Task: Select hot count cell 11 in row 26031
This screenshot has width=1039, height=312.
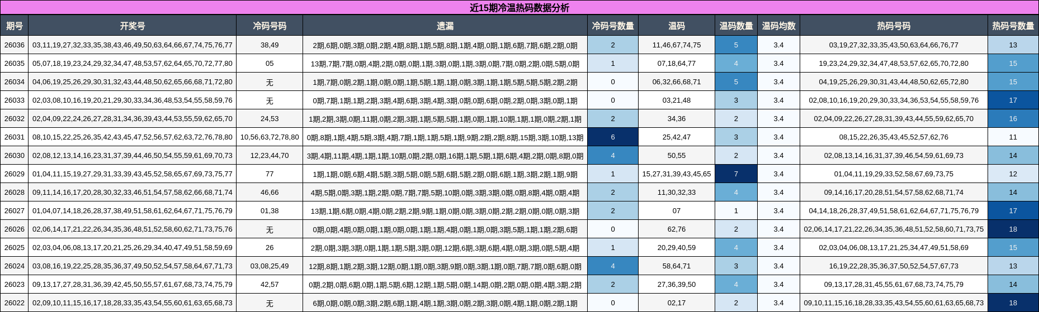Action: [1013, 137]
